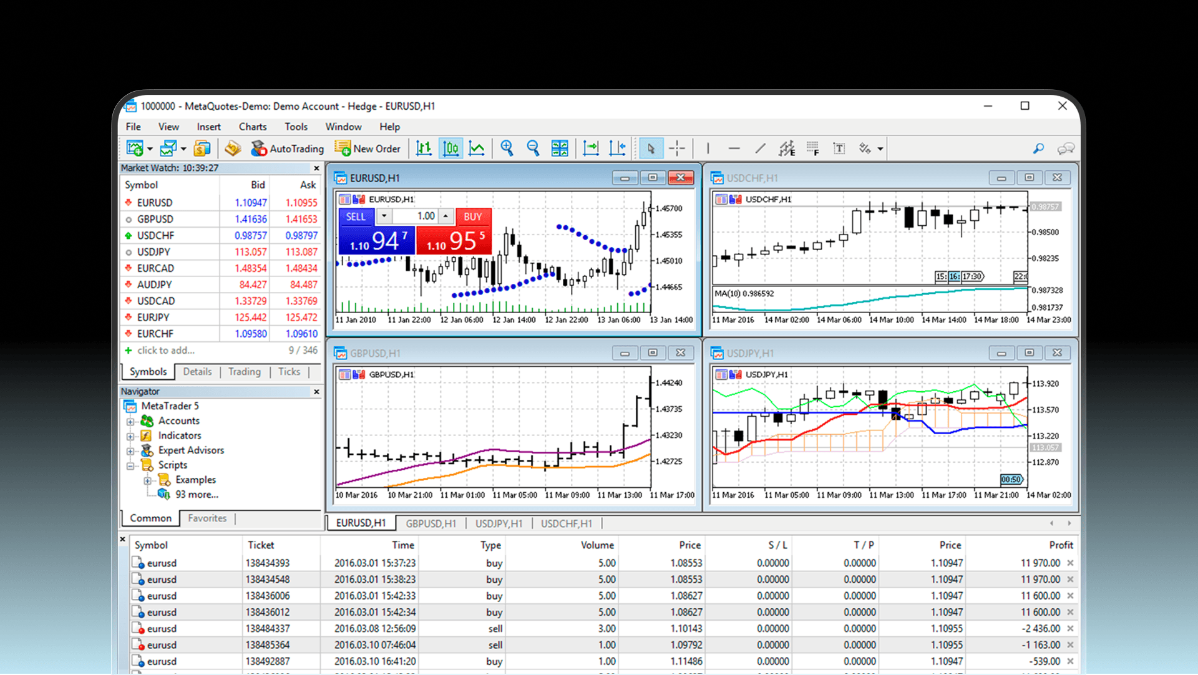The width and height of the screenshot is (1198, 675).
Task: Click the zoom out magnifier icon
Action: (533, 148)
